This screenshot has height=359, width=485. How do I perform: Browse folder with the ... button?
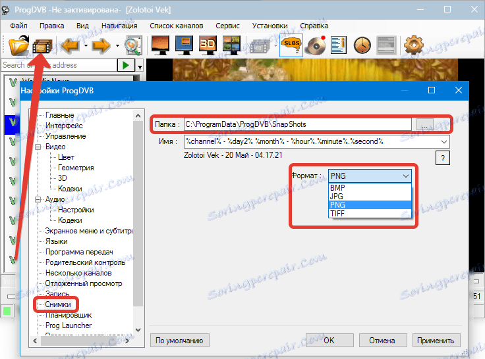[x=424, y=125]
